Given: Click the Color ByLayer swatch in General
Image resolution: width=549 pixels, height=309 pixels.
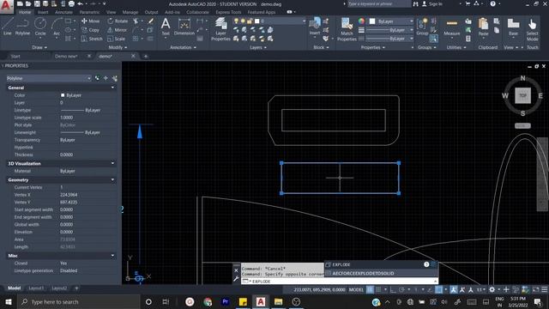Looking at the screenshot, I should pos(63,95).
